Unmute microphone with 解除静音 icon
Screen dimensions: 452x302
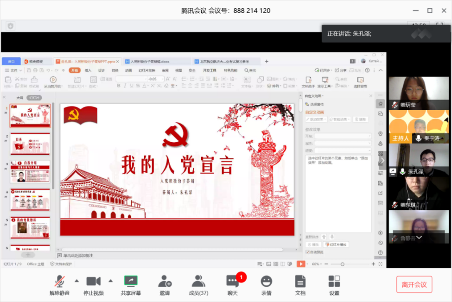pyautogui.click(x=59, y=282)
